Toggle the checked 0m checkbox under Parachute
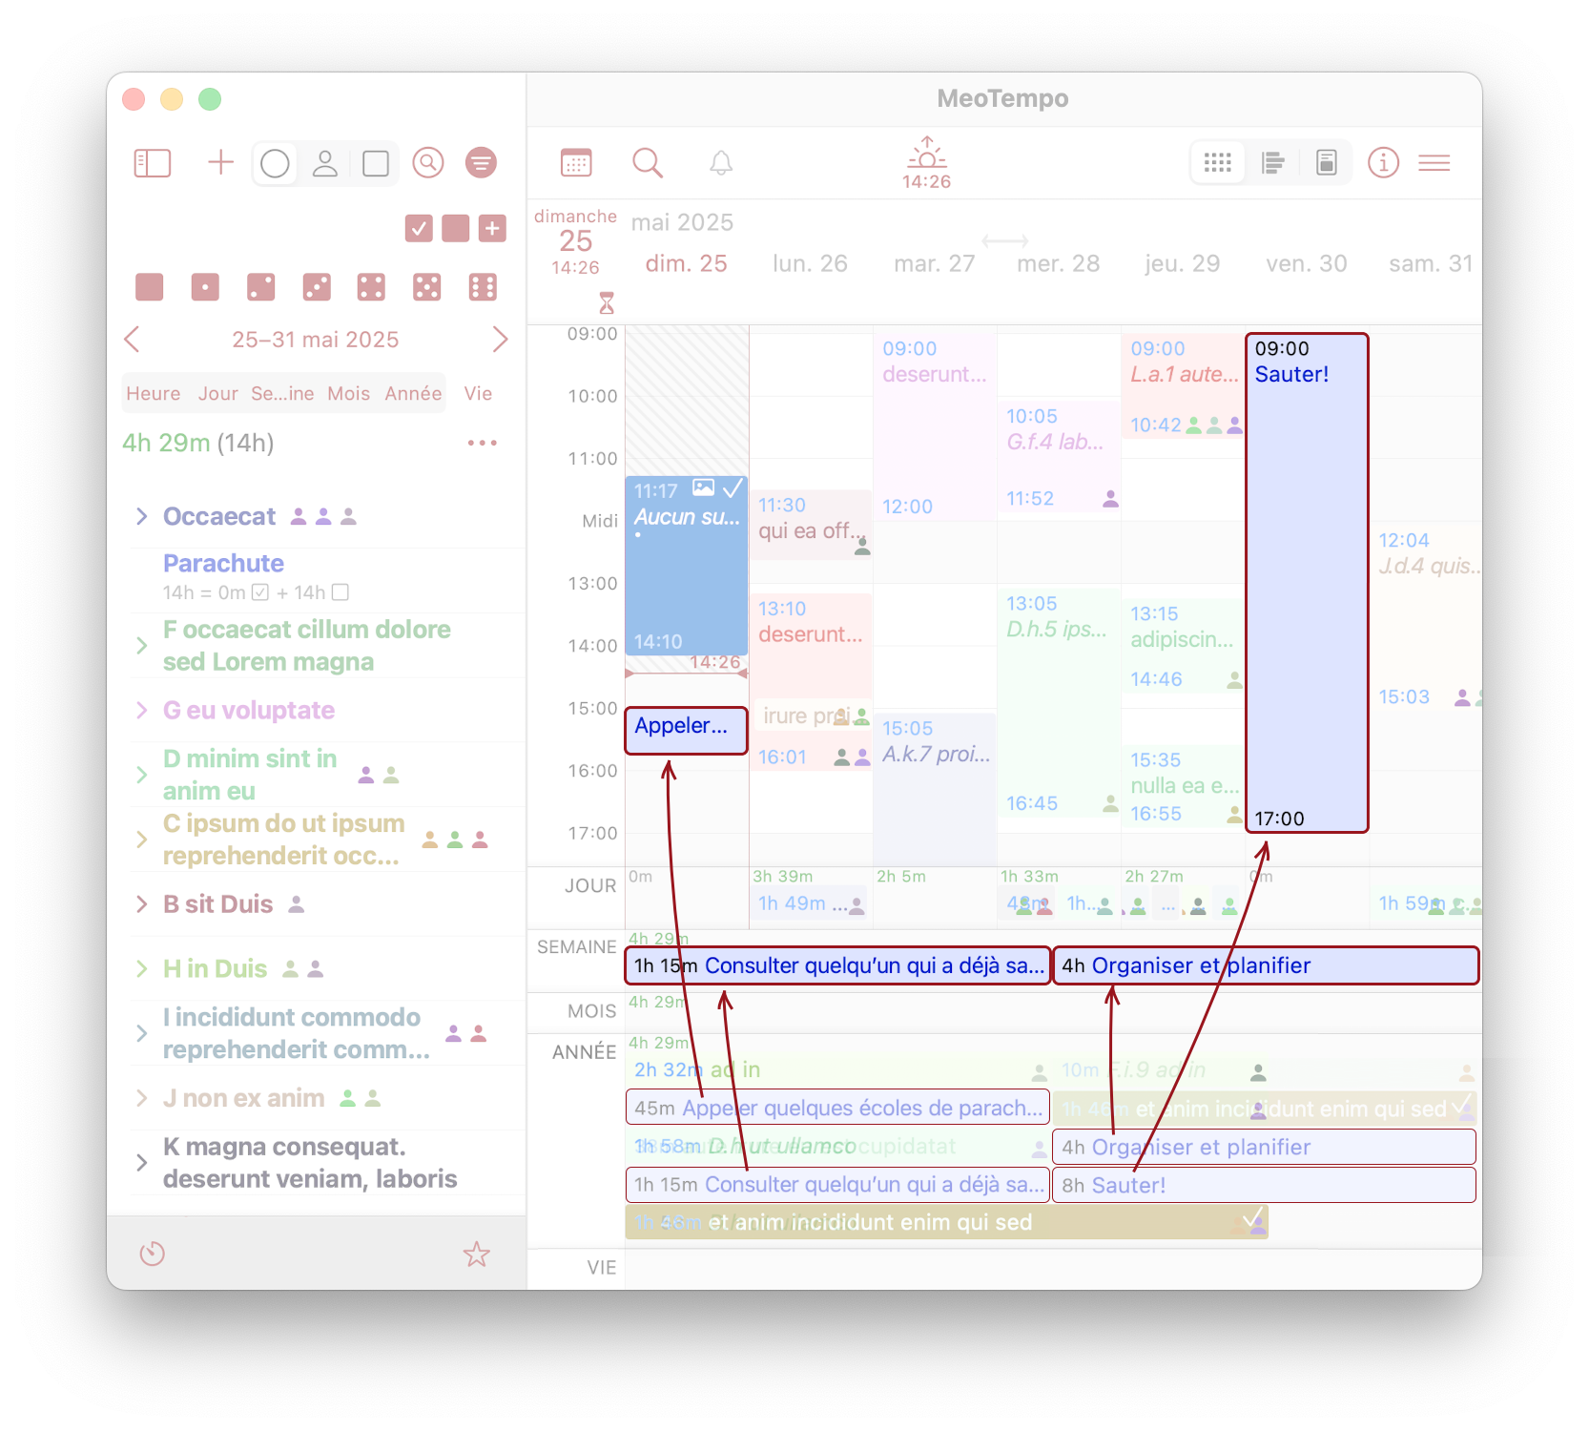The width and height of the screenshot is (1589, 1431). [260, 592]
